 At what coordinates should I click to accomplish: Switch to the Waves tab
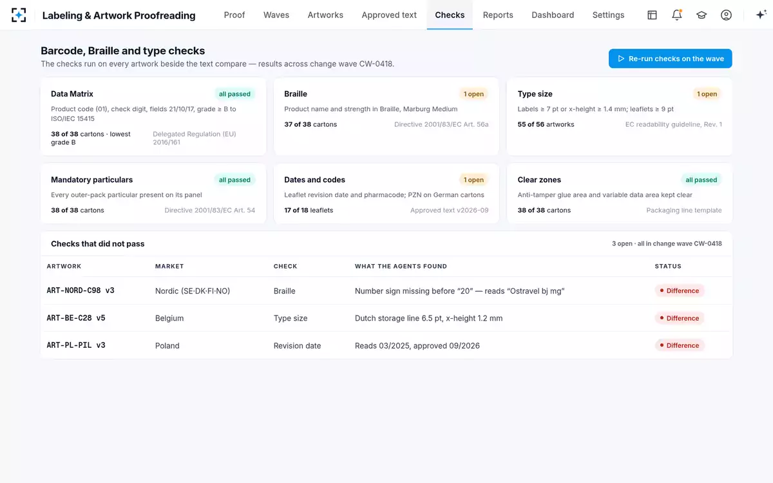[x=276, y=15]
